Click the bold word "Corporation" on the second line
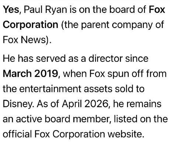The height and width of the screenshot is (144, 170). tap(30, 25)
